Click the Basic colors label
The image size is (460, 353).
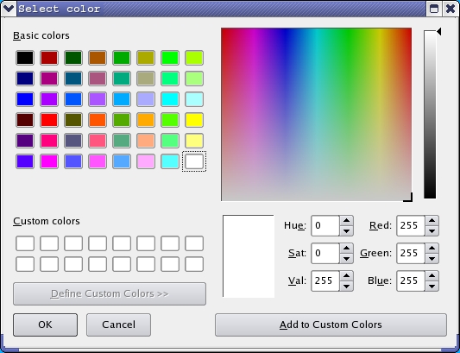point(41,35)
